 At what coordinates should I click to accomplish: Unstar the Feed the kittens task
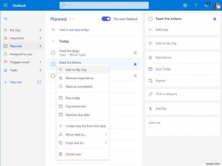click(135, 64)
